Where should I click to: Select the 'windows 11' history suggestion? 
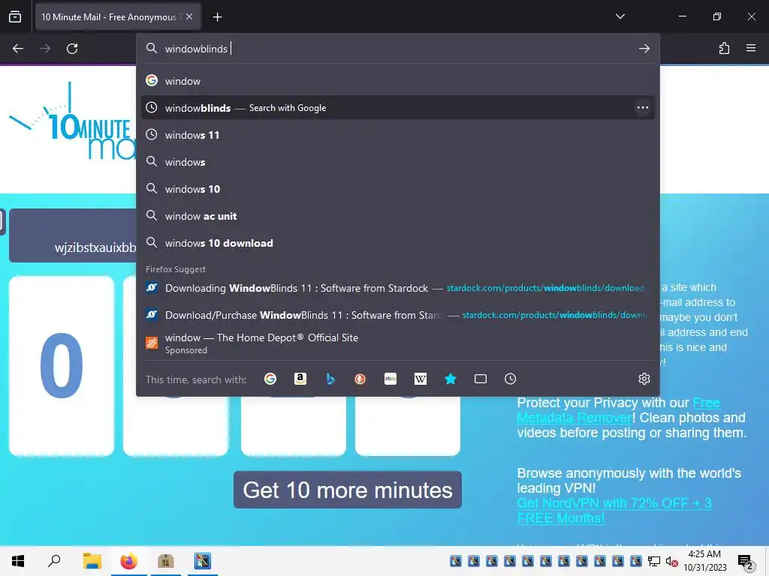pos(398,135)
